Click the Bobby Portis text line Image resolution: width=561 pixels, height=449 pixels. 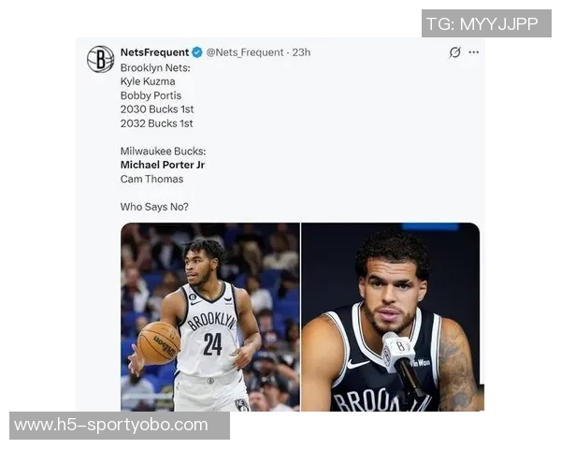pos(151,95)
